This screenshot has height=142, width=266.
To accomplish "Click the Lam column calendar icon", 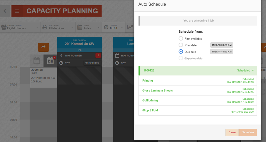I will (x=117, y=56).
